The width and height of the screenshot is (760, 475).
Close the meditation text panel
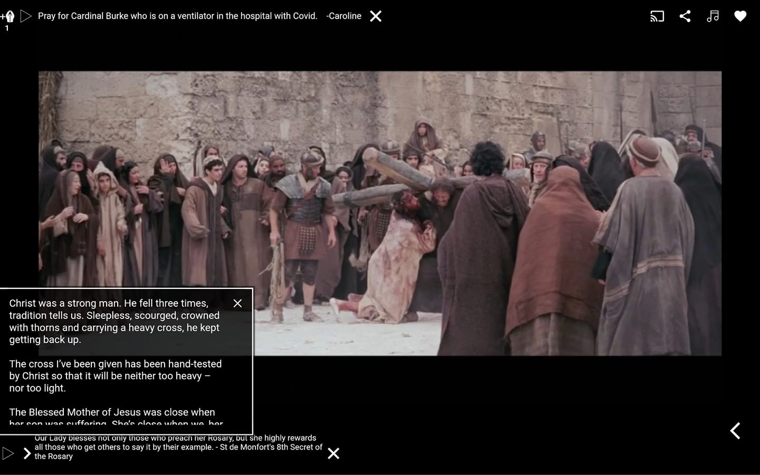click(237, 303)
